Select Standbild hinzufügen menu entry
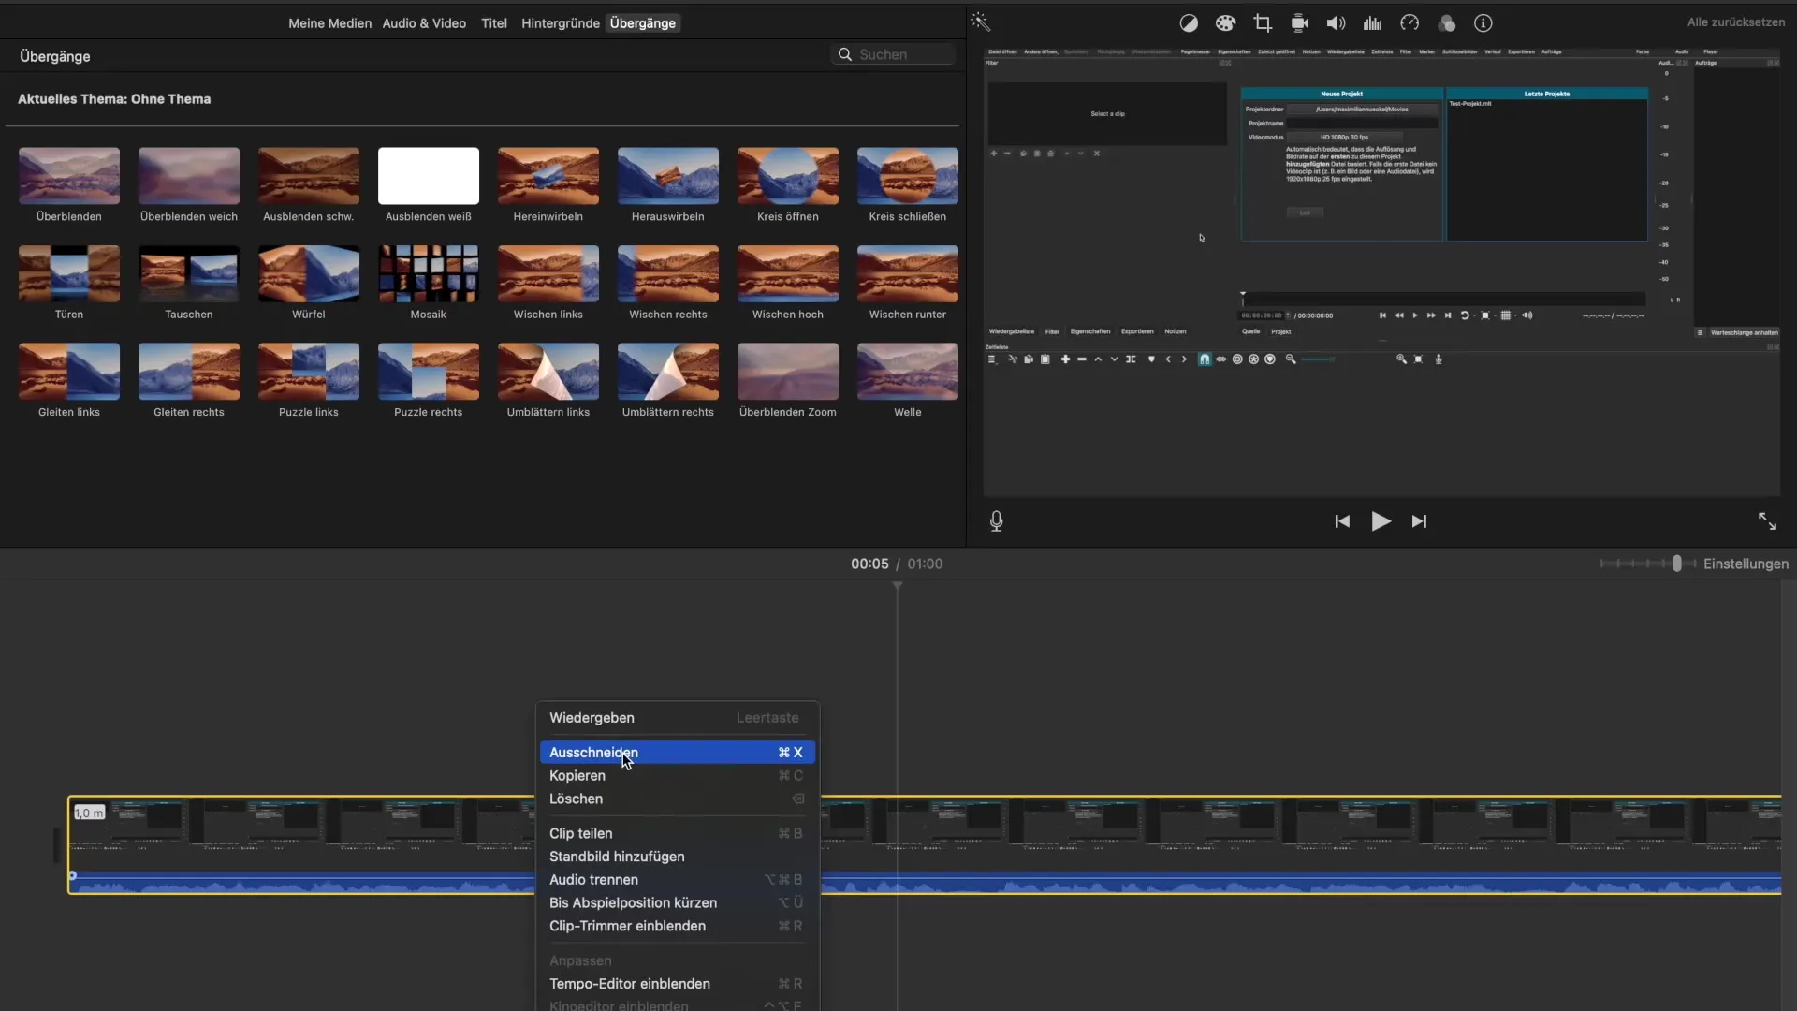 (x=678, y=857)
